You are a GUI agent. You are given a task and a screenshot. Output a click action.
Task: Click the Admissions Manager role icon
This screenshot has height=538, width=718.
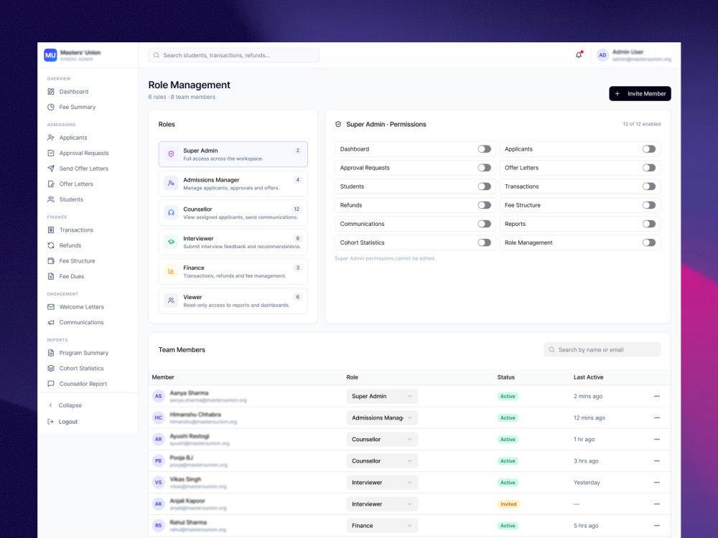coord(171,184)
